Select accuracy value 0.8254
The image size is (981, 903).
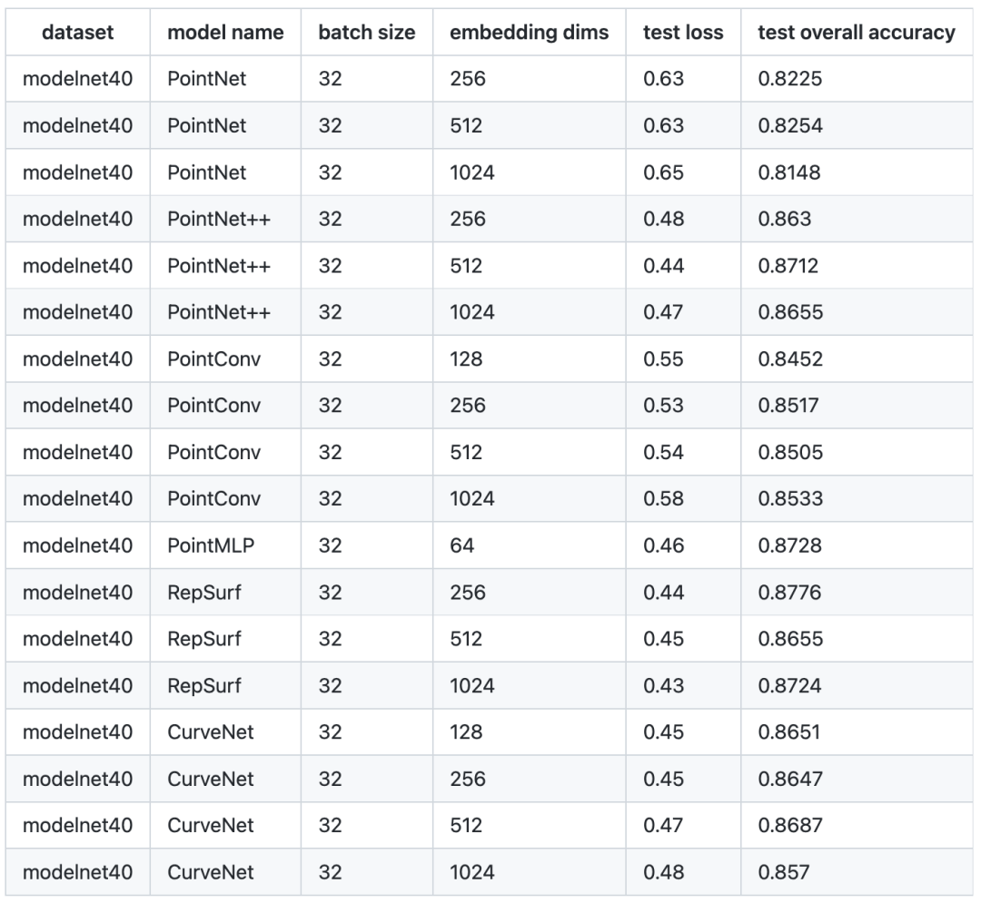pos(790,125)
